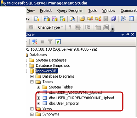Expand the dbo.User_Imports table
Screen dimensions: 137x118
pos(38,103)
